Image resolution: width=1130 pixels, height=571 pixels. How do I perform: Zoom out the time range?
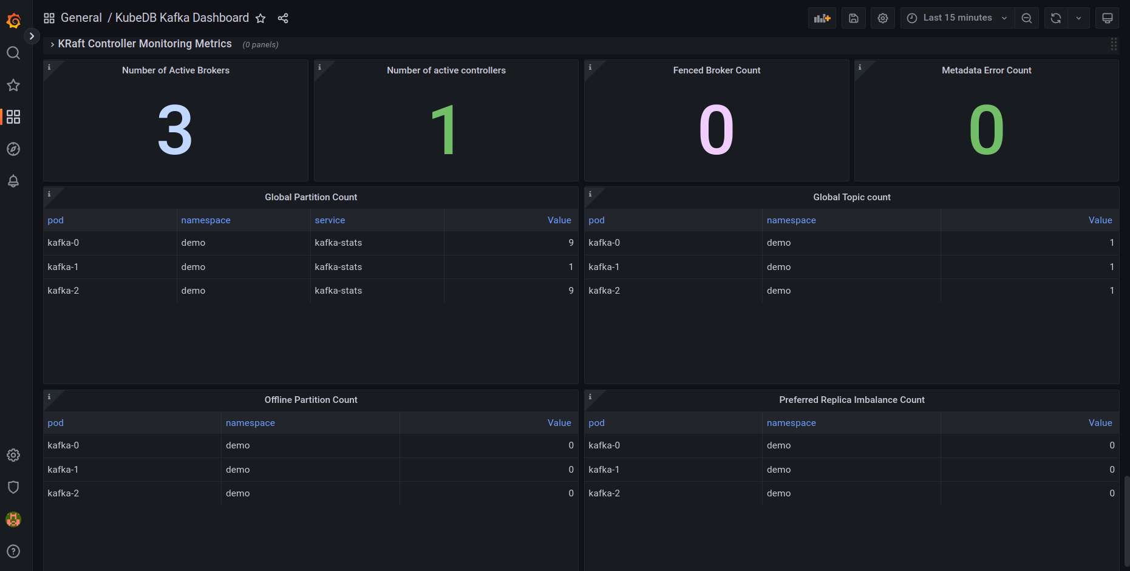[x=1027, y=18]
